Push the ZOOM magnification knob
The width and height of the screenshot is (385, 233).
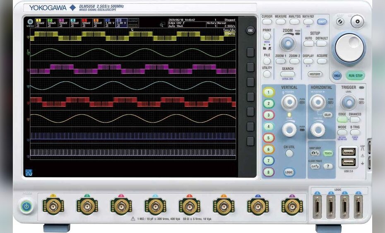point(288,43)
